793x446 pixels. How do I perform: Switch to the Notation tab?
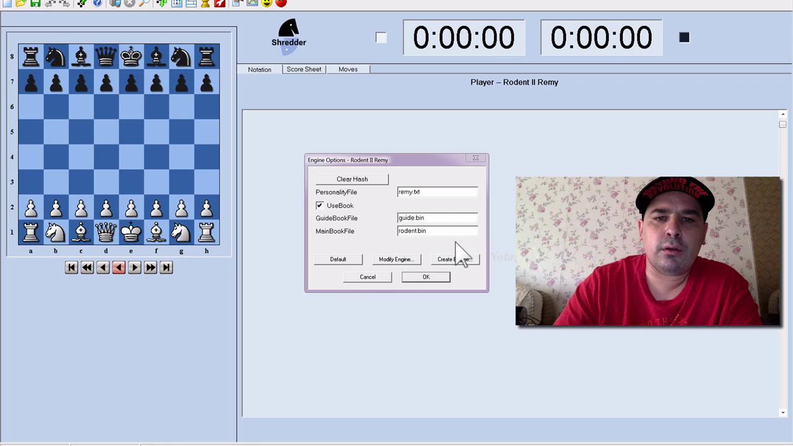[260, 69]
